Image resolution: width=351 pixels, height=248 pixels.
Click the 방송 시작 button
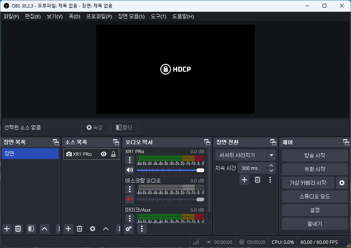pos(315,155)
